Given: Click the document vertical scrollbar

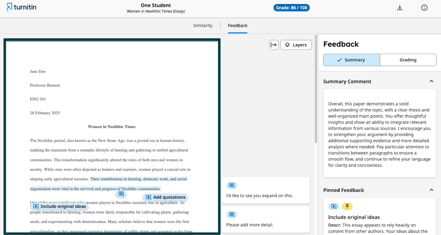Looking at the screenshot, I should click(316, 89).
